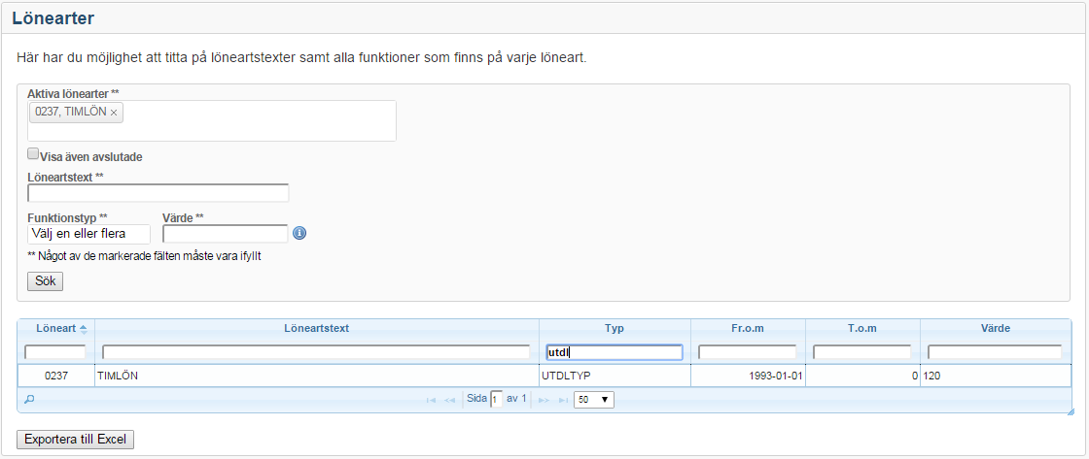1089x459 pixels.
Task: Sort by Fr.o.m column header
Action: tap(748, 329)
